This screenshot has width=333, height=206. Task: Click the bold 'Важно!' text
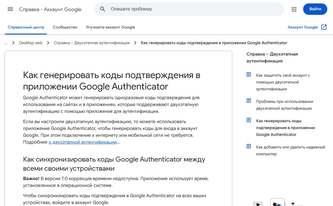(x=31, y=179)
